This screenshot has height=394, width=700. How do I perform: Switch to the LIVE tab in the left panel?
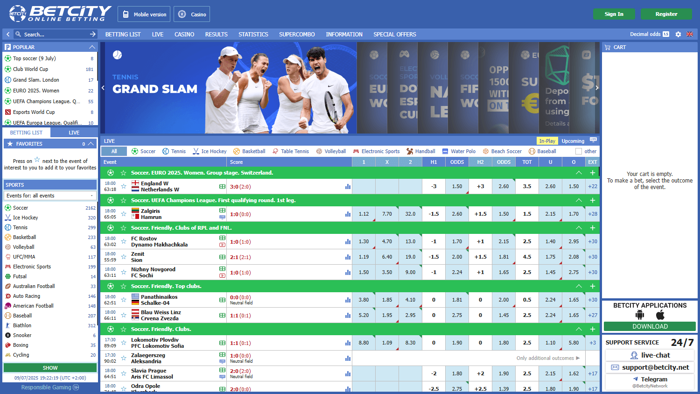click(74, 132)
